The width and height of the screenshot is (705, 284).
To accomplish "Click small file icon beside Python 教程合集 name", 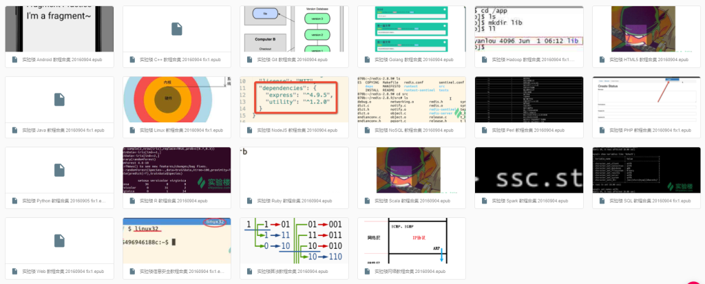I will [15, 200].
